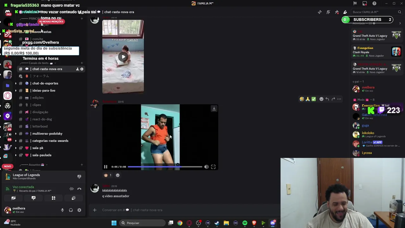Toggle the member list visibility
The width and height of the screenshot is (405, 228).
(345, 12)
